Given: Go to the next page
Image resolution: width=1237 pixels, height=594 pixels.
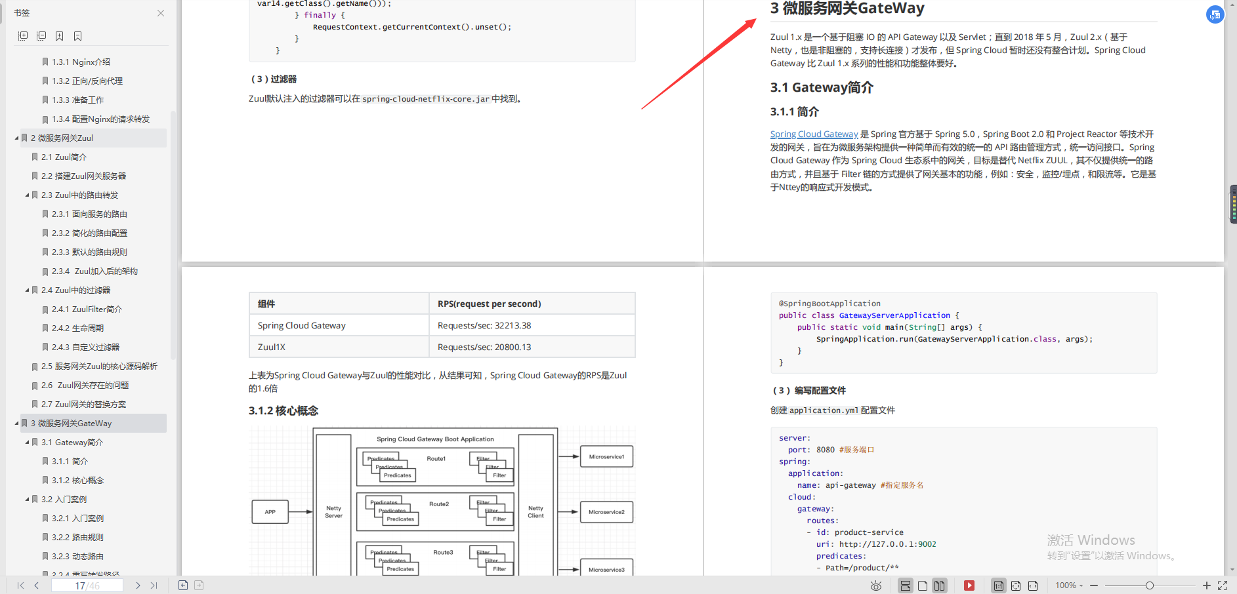Looking at the screenshot, I should [x=138, y=585].
